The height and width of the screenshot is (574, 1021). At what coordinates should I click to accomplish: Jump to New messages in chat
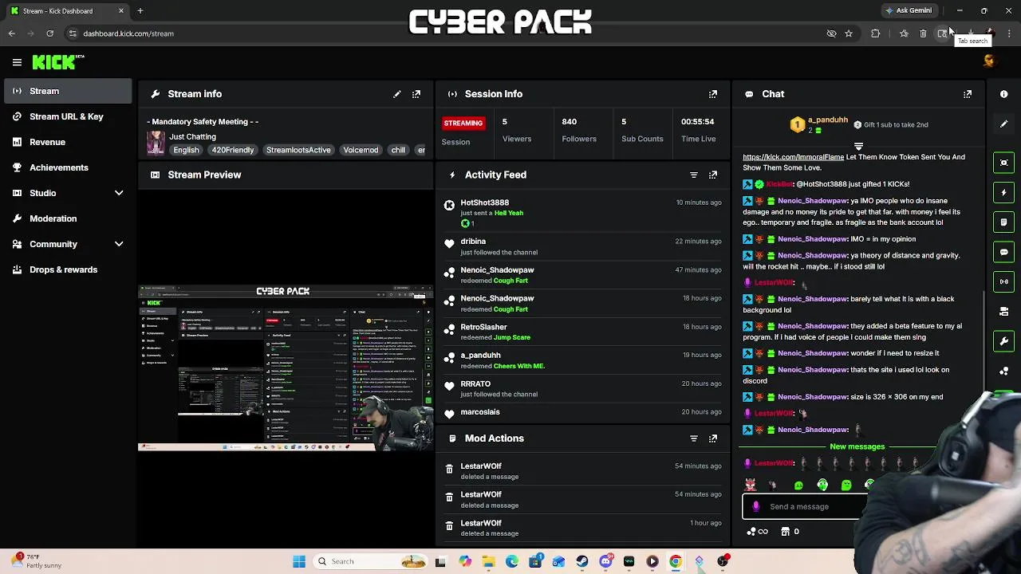click(x=857, y=446)
